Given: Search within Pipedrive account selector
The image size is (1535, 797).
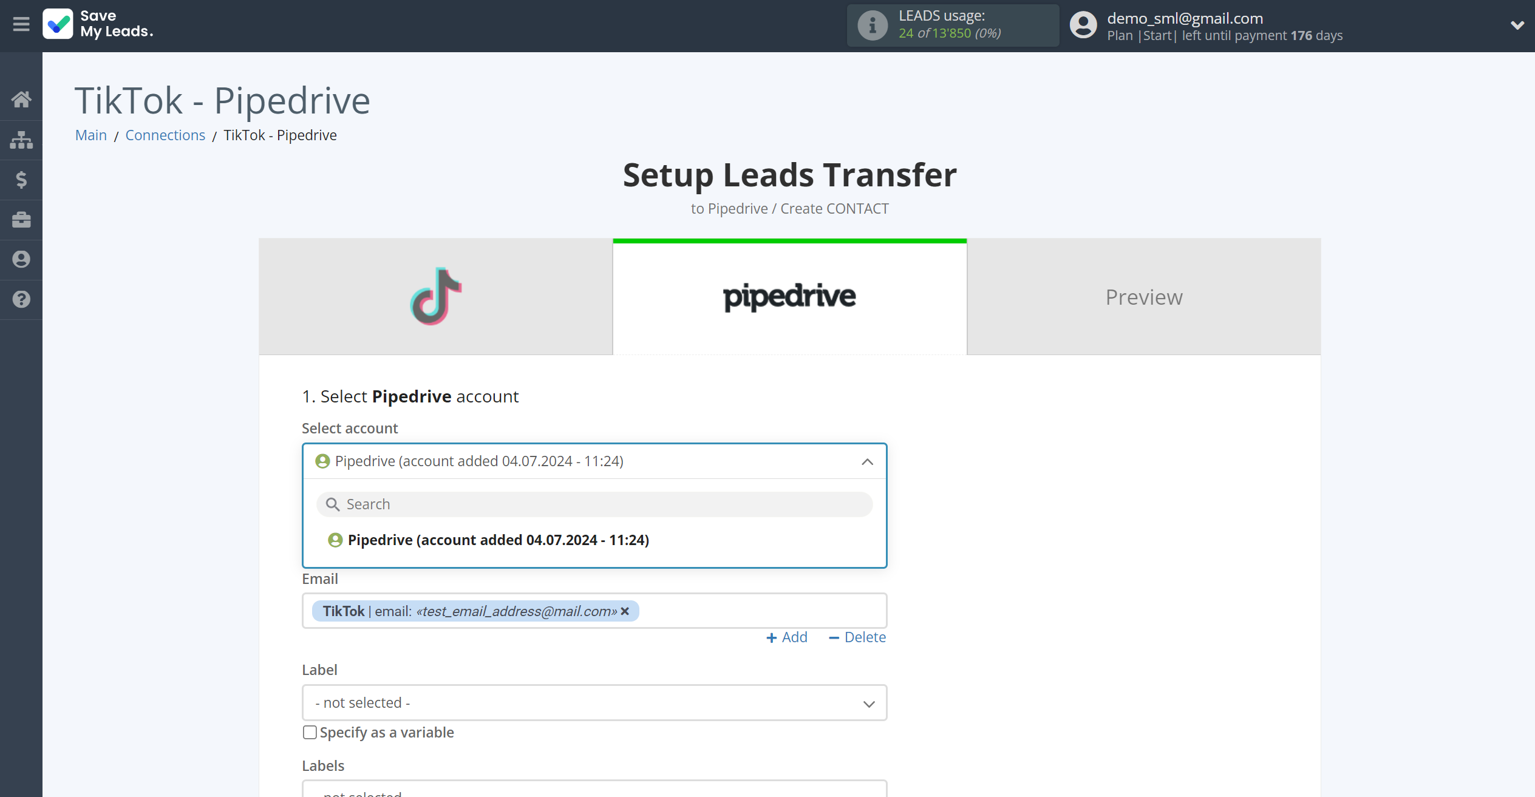Looking at the screenshot, I should (x=595, y=504).
